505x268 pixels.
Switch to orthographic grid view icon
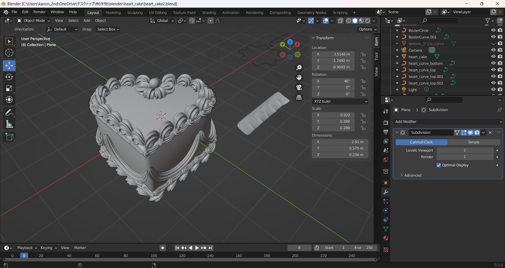299,97
